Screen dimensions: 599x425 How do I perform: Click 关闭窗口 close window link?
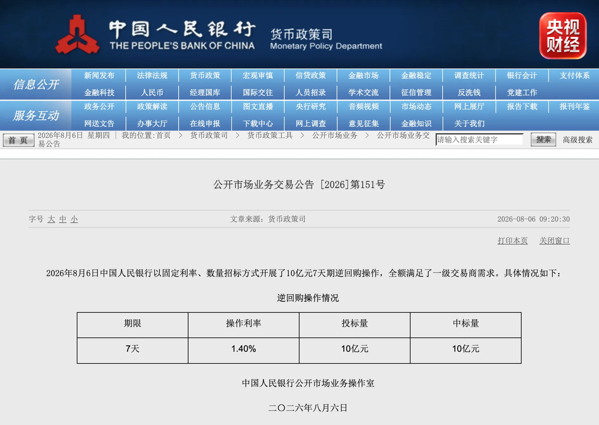pyautogui.click(x=554, y=241)
